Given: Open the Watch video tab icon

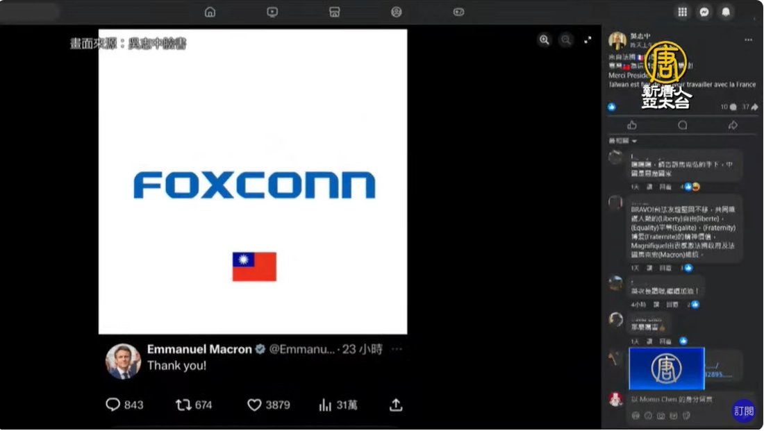Looking at the screenshot, I should click(272, 12).
